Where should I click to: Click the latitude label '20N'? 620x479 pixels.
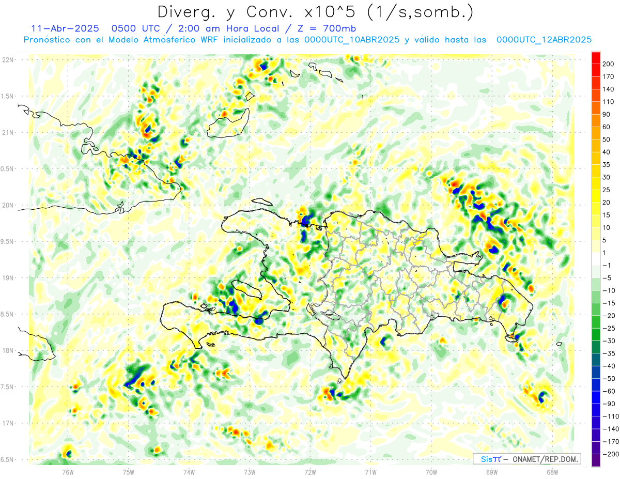click(8, 205)
